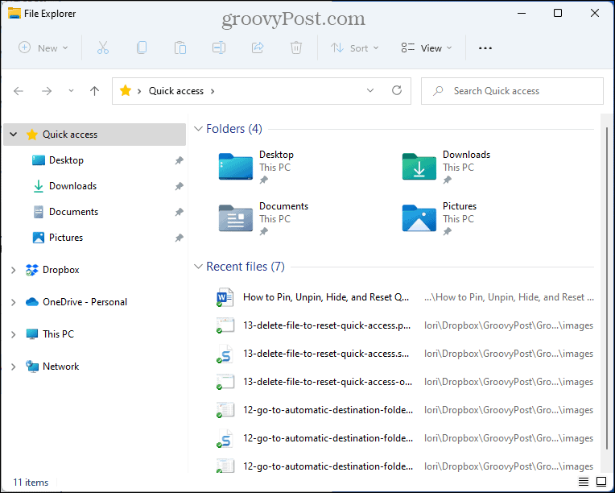The width and height of the screenshot is (615, 493).
Task: Open the View dropdown menu
Action: [x=427, y=48]
